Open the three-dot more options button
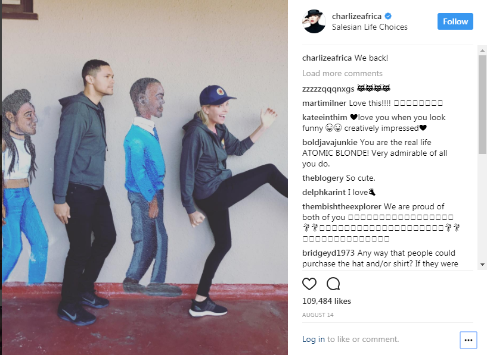Viewport: 487px width, 355px height. 468,340
